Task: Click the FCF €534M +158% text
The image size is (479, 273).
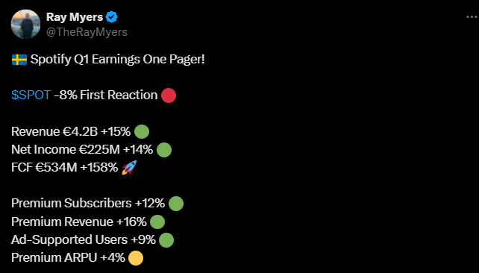Action: tap(64, 168)
